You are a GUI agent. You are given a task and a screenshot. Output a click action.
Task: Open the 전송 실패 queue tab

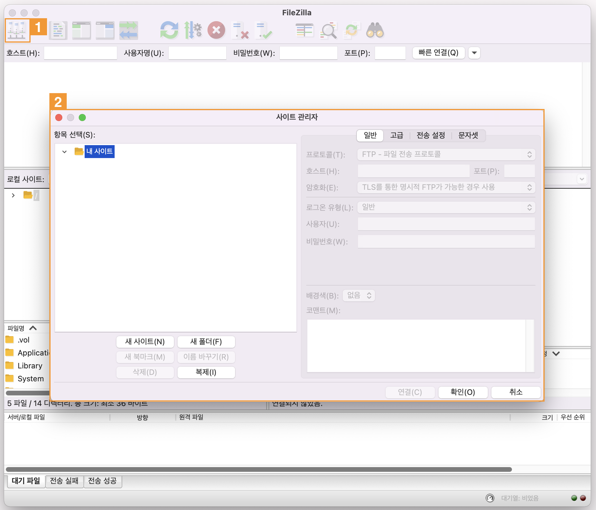64,481
